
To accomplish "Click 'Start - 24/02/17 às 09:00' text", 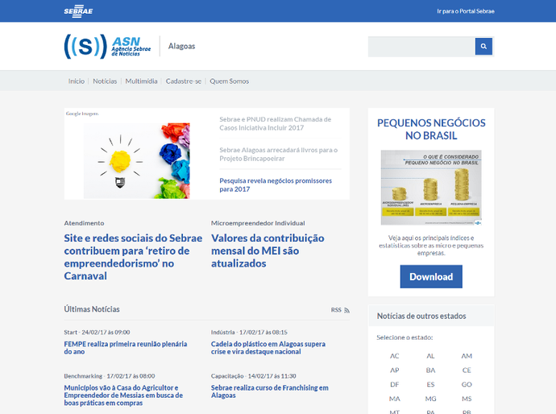I will pos(97,332).
